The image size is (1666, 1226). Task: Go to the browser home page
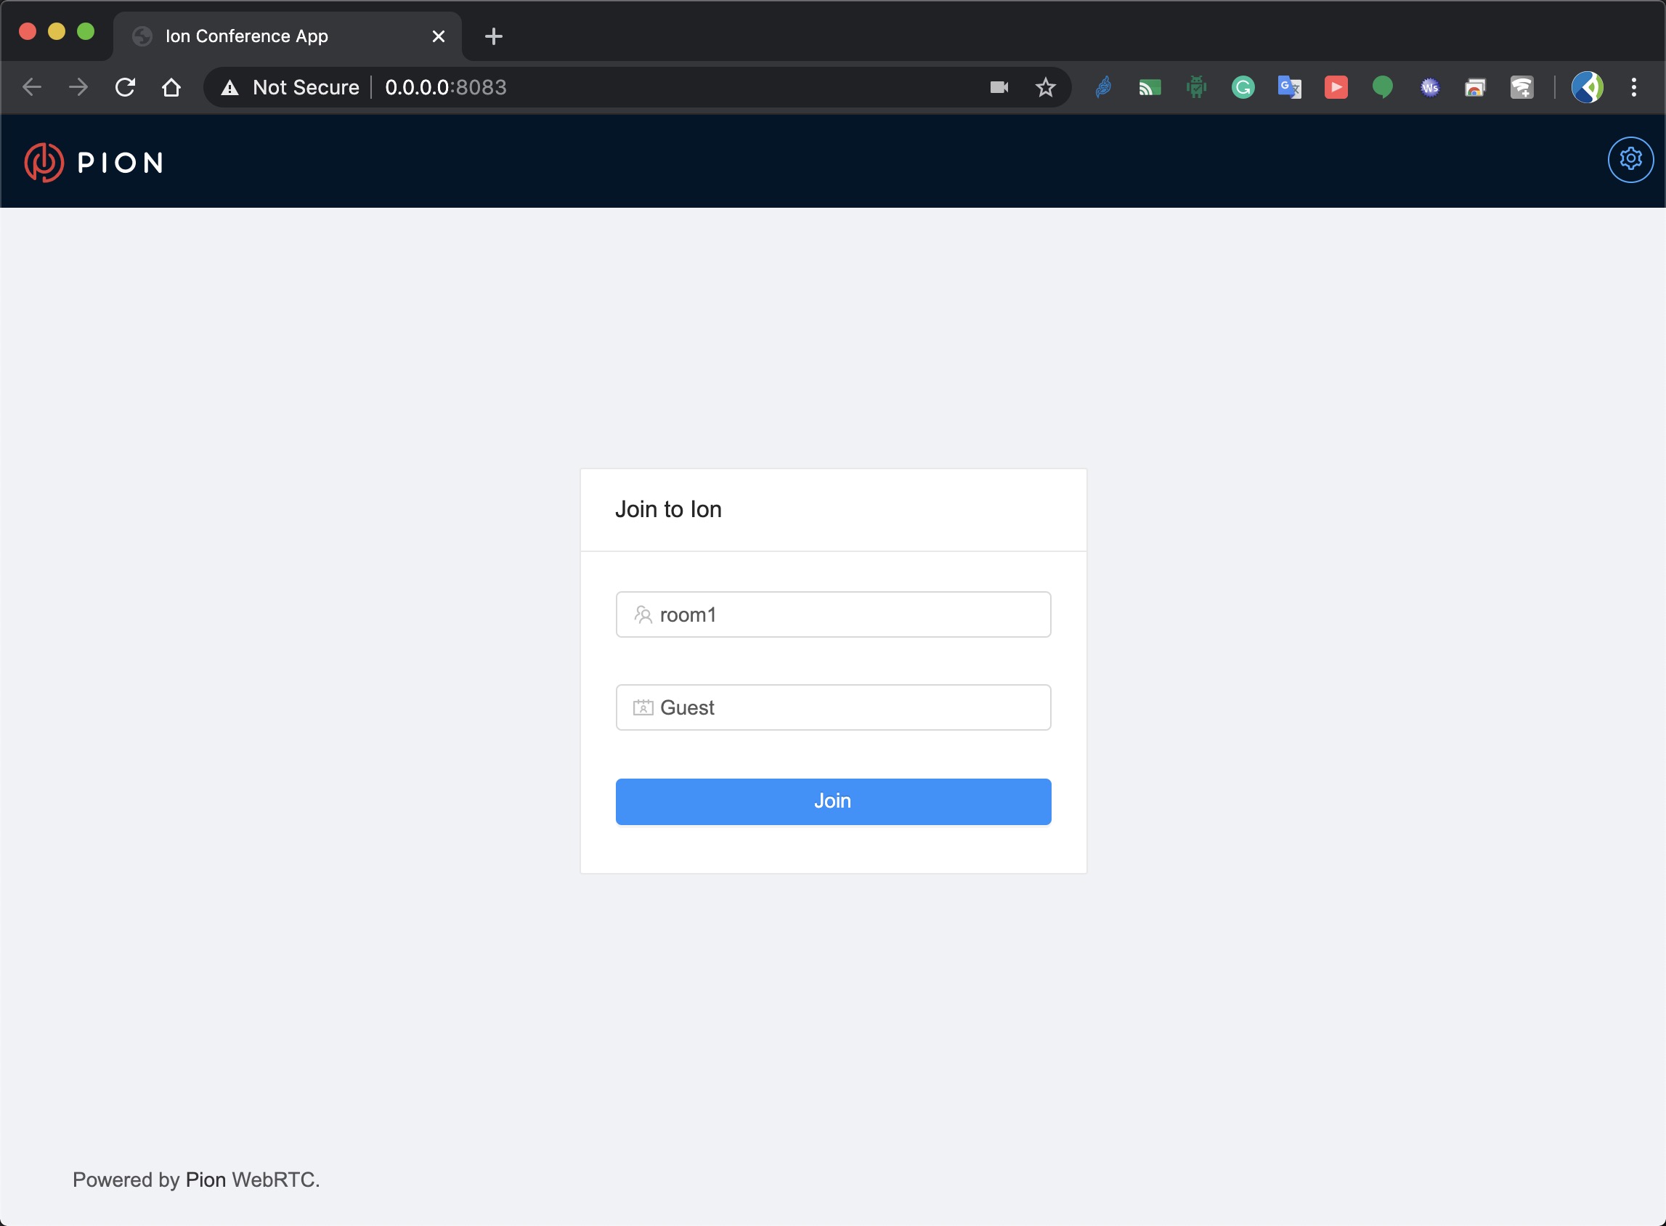point(171,88)
